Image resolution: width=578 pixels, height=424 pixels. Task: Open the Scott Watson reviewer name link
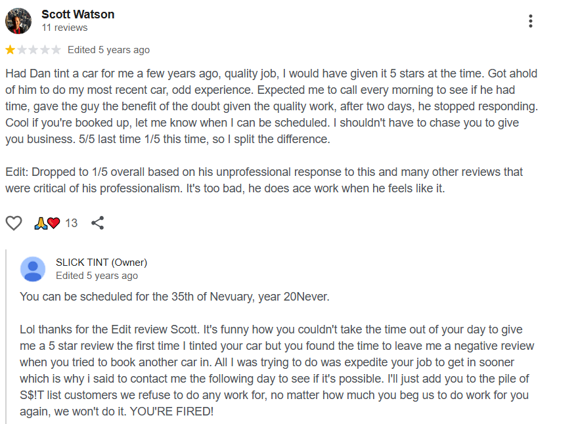tap(78, 14)
